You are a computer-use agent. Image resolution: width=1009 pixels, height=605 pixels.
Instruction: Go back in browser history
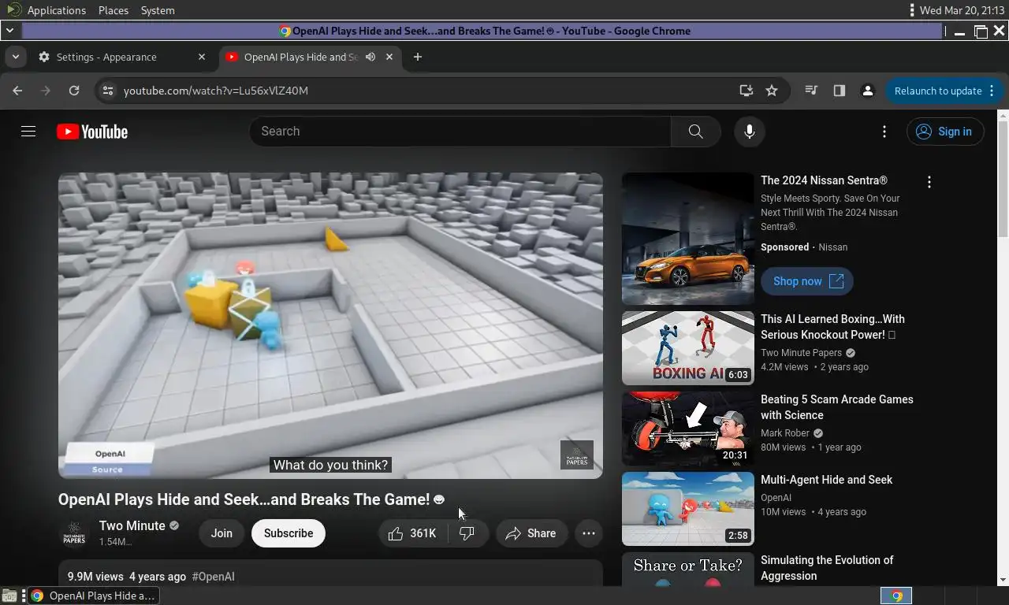[x=18, y=91]
